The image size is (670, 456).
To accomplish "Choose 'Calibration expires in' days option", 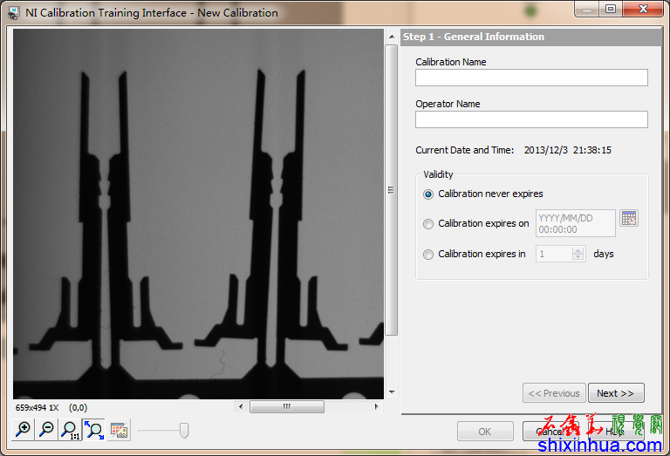I will (427, 255).
